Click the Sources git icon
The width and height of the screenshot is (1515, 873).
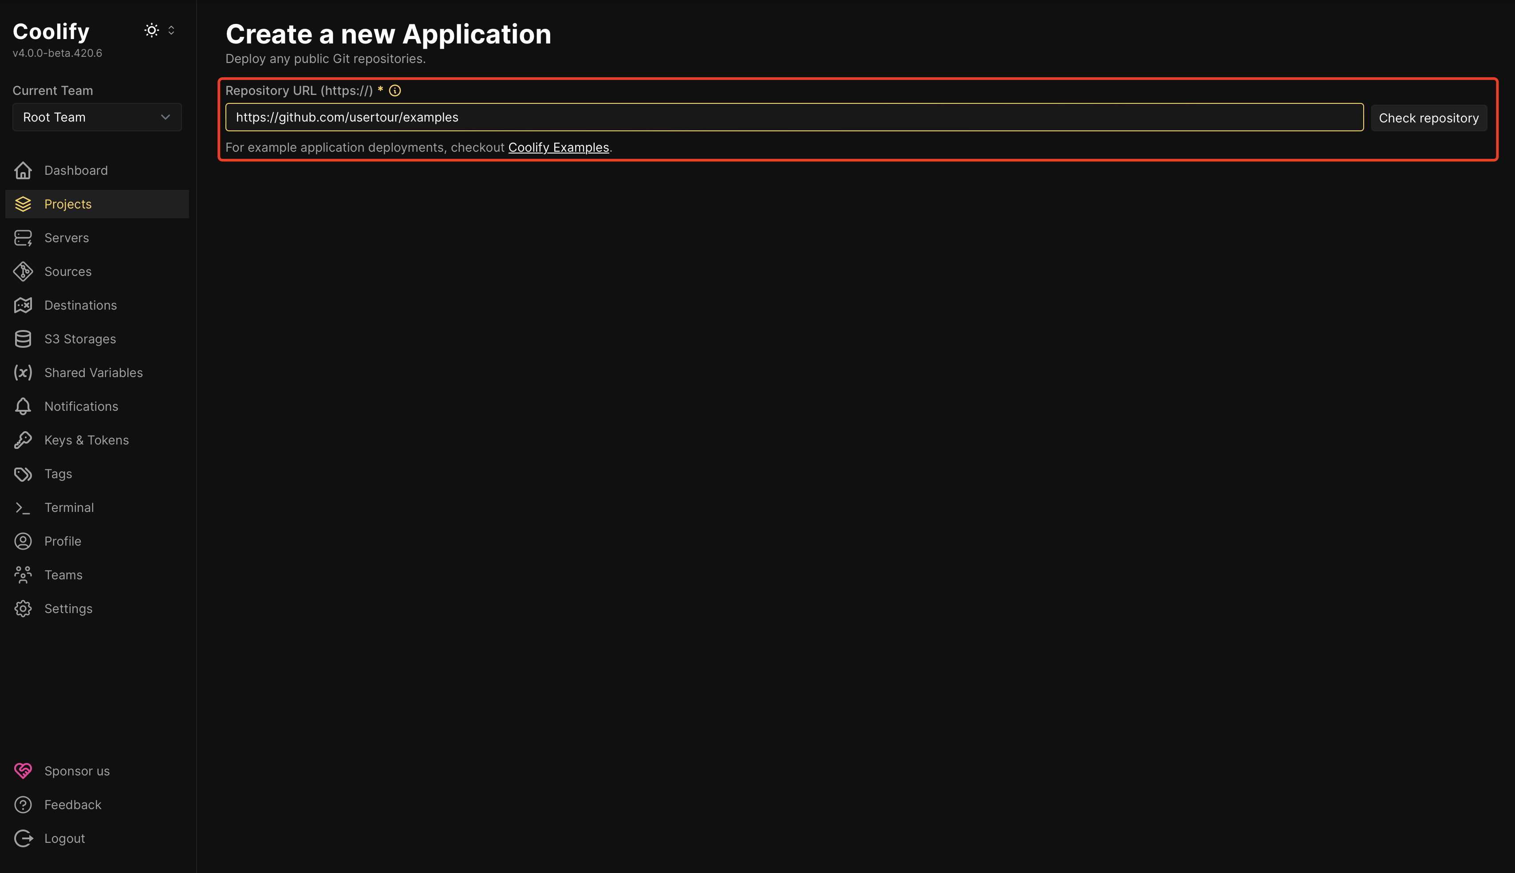[23, 271]
